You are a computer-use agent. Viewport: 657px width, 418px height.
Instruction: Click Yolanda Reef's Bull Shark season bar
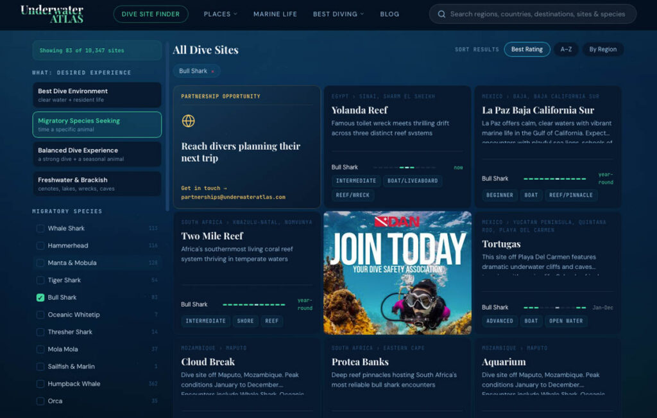pyautogui.click(x=405, y=168)
